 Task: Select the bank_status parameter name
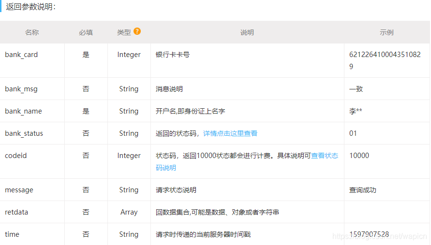(24, 133)
